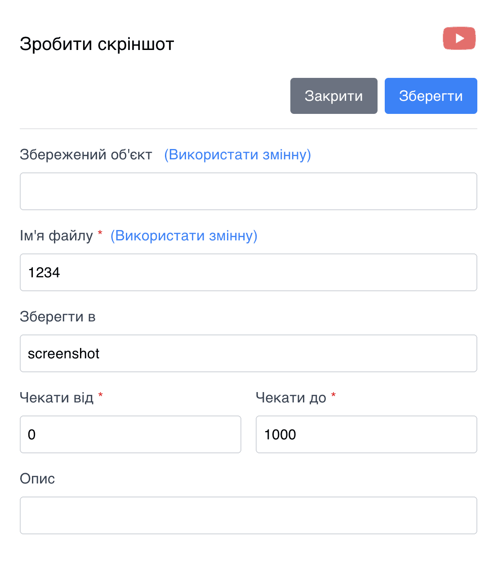Click the Опис label text
498x569 pixels.
tap(37, 479)
